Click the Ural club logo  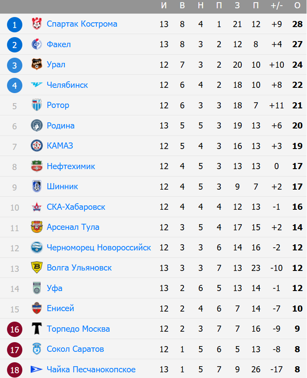tap(36, 65)
